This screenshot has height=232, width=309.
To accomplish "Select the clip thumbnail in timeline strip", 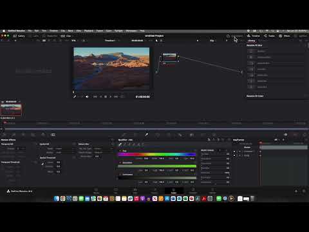I will click(x=11, y=110).
